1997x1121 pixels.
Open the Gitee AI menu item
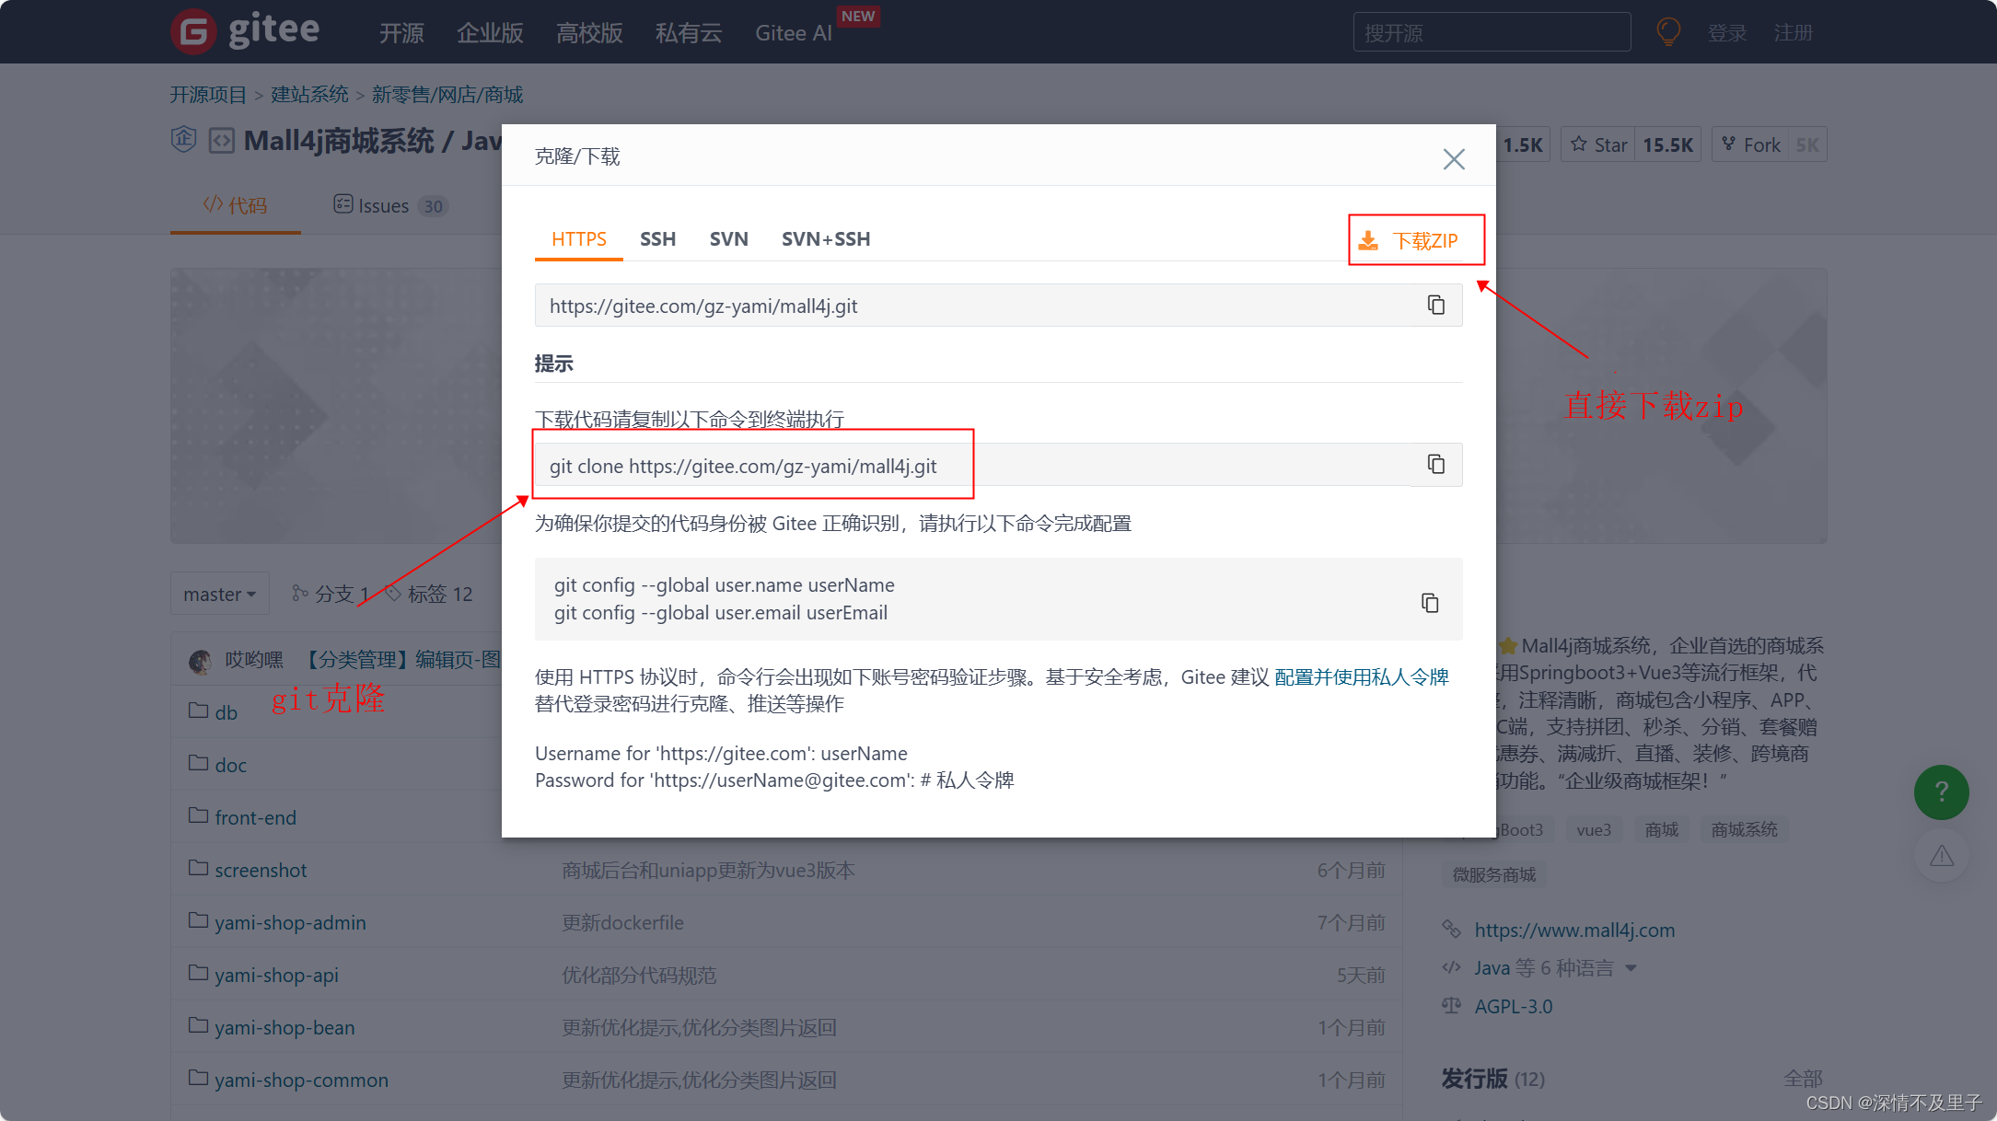pyautogui.click(x=793, y=33)
